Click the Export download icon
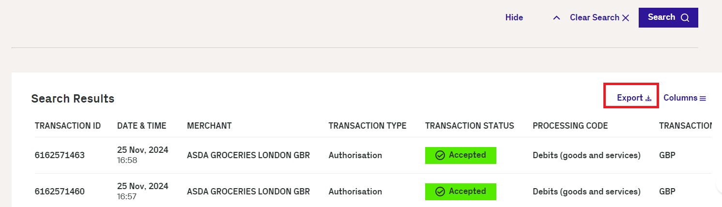The width and height of the screenshot is (722, 207). click(648, 98)
